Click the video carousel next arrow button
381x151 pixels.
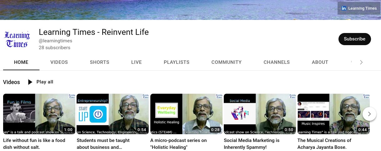click(369, 114)
